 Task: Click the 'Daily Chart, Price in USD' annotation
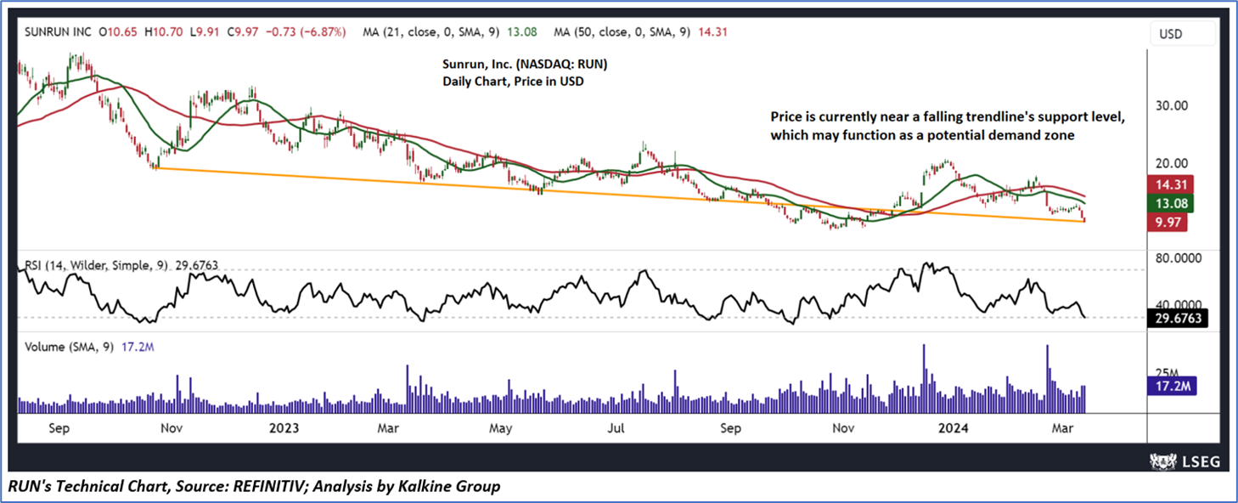tap(513, 82)
